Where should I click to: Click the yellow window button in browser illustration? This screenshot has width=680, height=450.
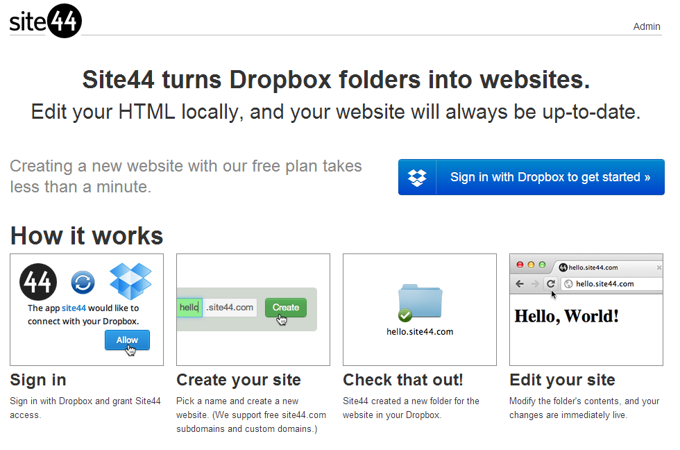pyautogui.click(x=531, y=265)
